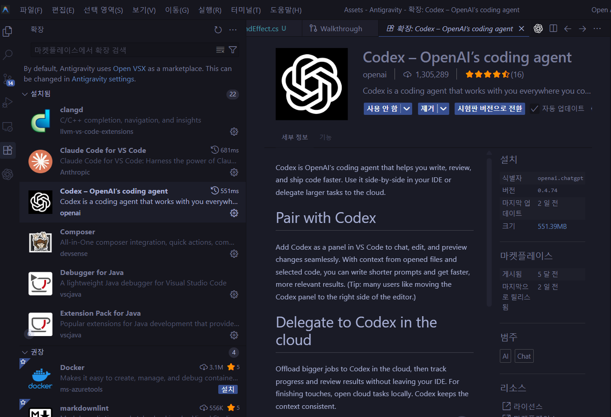Open the 터미널(T) menu

(246, 10)
